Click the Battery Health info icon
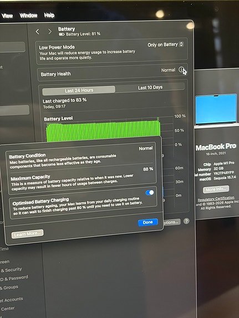The width and height of the screenshot is (239, 318). click(181, 70)
